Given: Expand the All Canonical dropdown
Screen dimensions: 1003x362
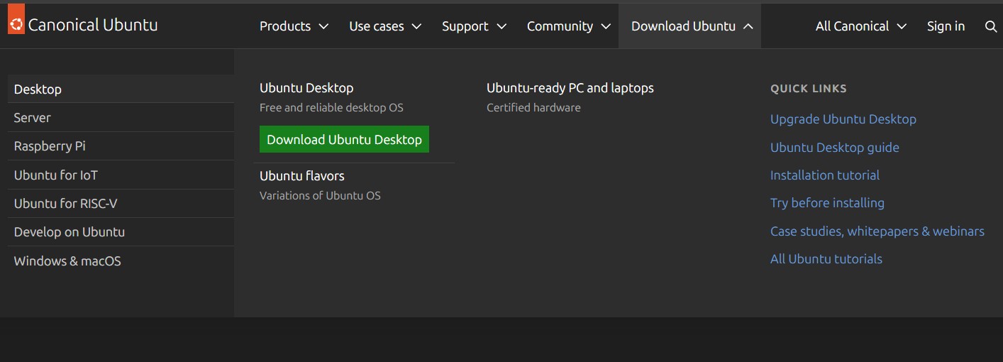Looking at the screenshot, I should point(860,26).
